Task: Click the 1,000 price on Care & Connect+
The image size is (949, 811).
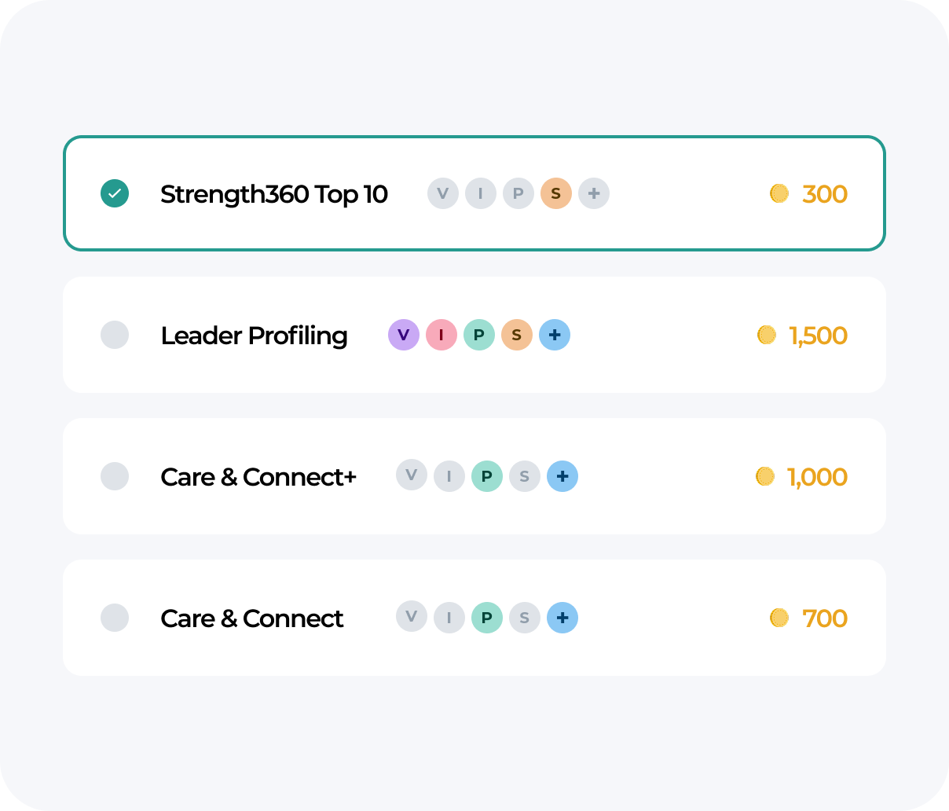Action: [x=817, y=477]
